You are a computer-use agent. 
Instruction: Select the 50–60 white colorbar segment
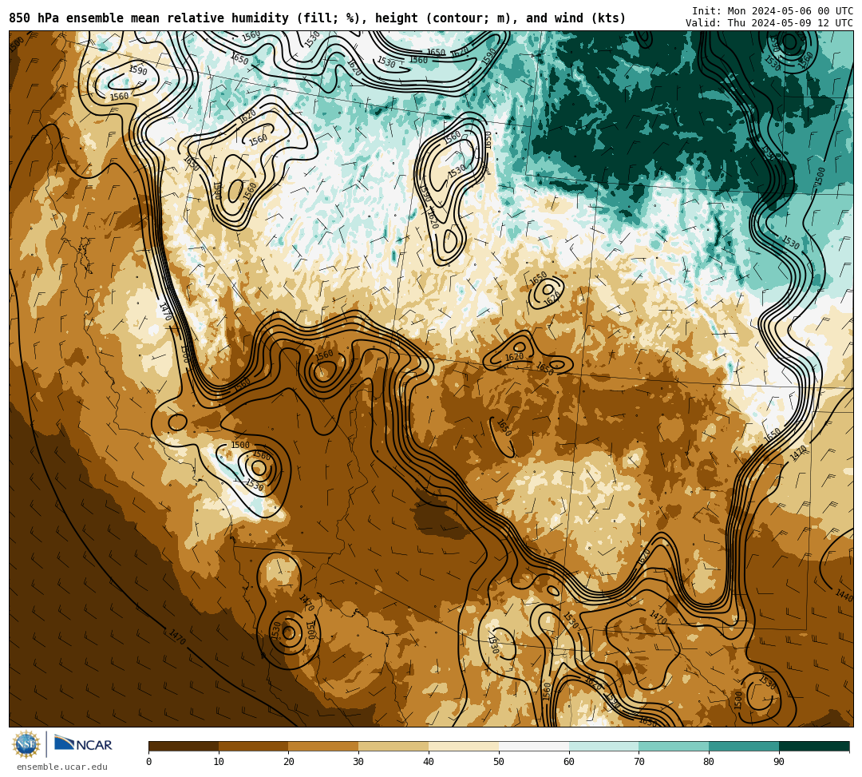534,746
